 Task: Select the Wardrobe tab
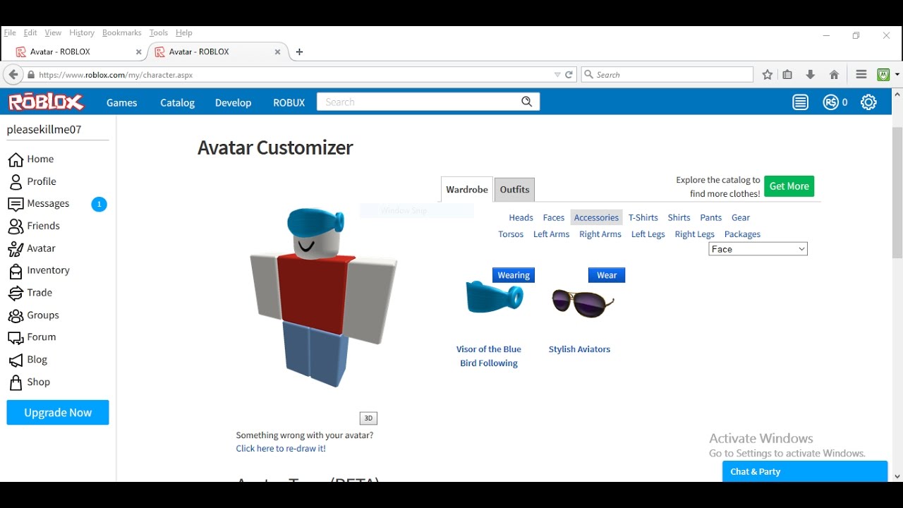(467, 190)
